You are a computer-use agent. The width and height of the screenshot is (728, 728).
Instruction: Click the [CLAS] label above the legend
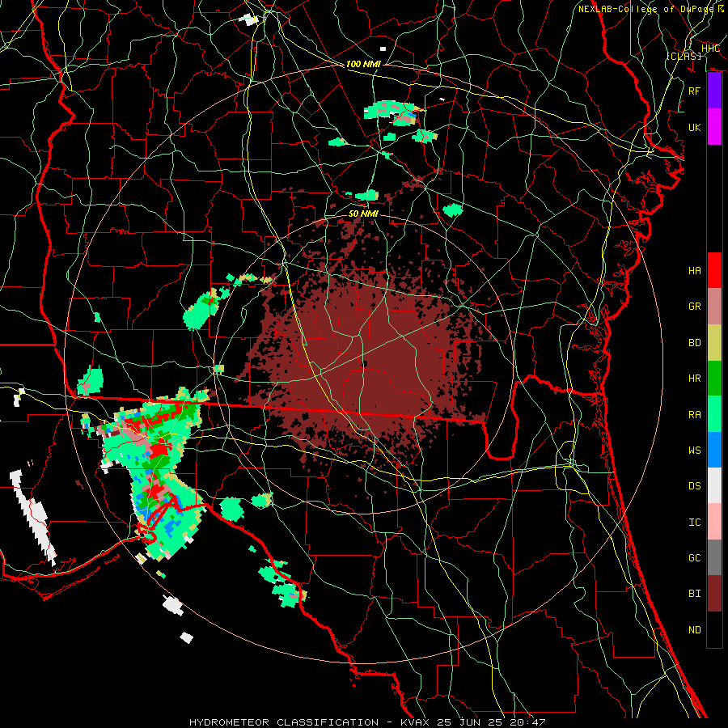point(684,56)
